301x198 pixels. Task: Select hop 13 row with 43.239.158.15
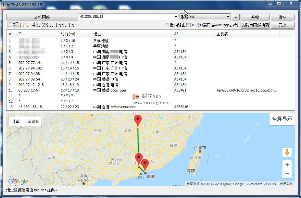30,107
